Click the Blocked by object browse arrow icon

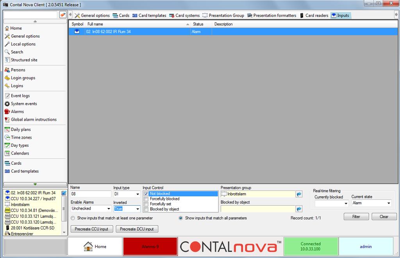(299, 209)
